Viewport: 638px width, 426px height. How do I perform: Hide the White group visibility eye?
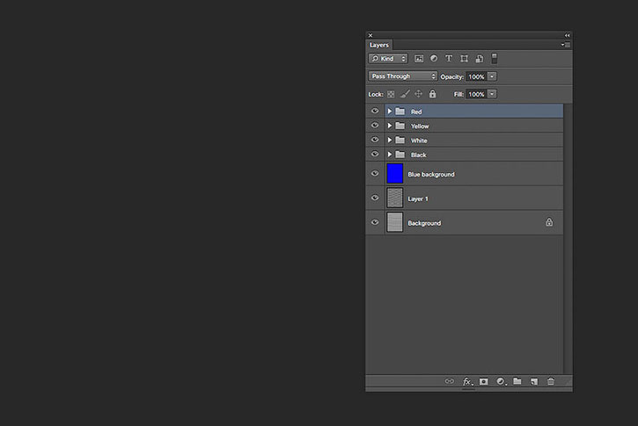point(375,140)
